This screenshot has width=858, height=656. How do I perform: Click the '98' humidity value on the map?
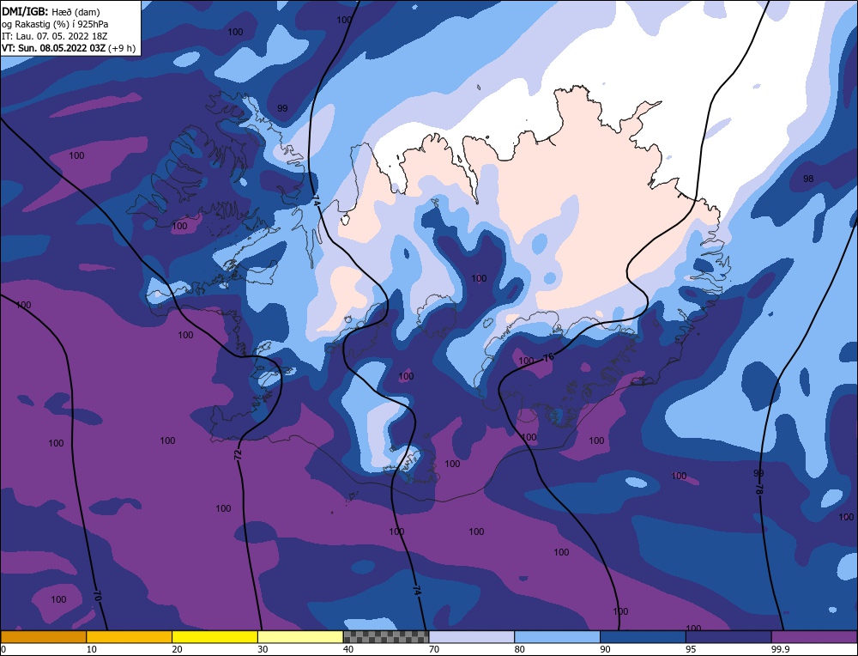click(808, 179)
